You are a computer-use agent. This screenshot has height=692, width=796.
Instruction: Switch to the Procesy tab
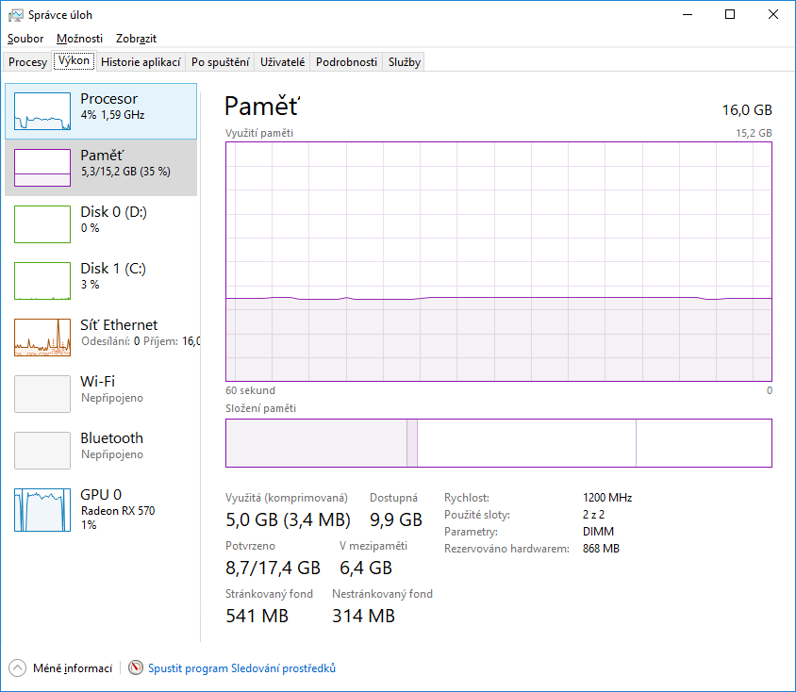click(x=27, y=62)
